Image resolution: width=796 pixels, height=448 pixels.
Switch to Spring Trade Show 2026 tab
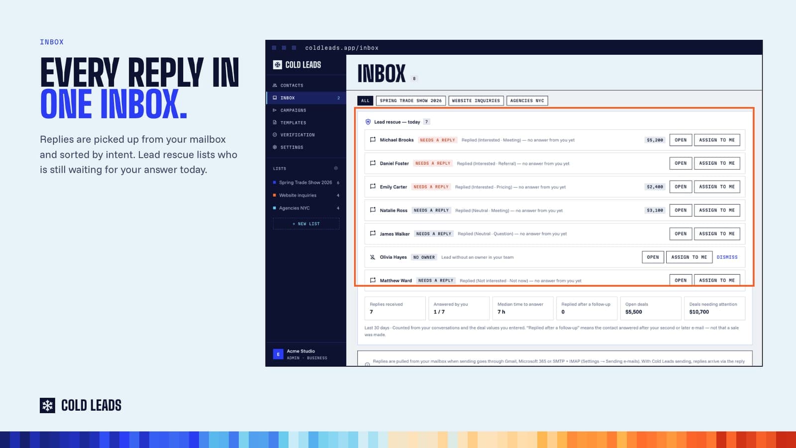pyautogui.click(x=411, y=101)
